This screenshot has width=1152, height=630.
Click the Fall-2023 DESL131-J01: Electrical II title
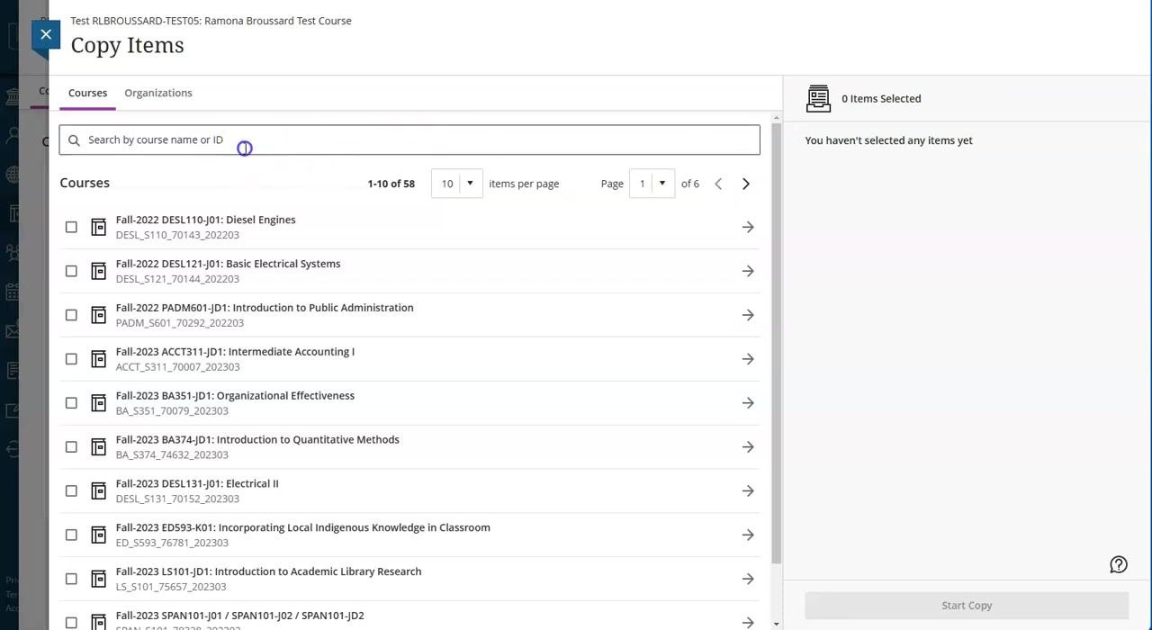click(x=197, y=484)
